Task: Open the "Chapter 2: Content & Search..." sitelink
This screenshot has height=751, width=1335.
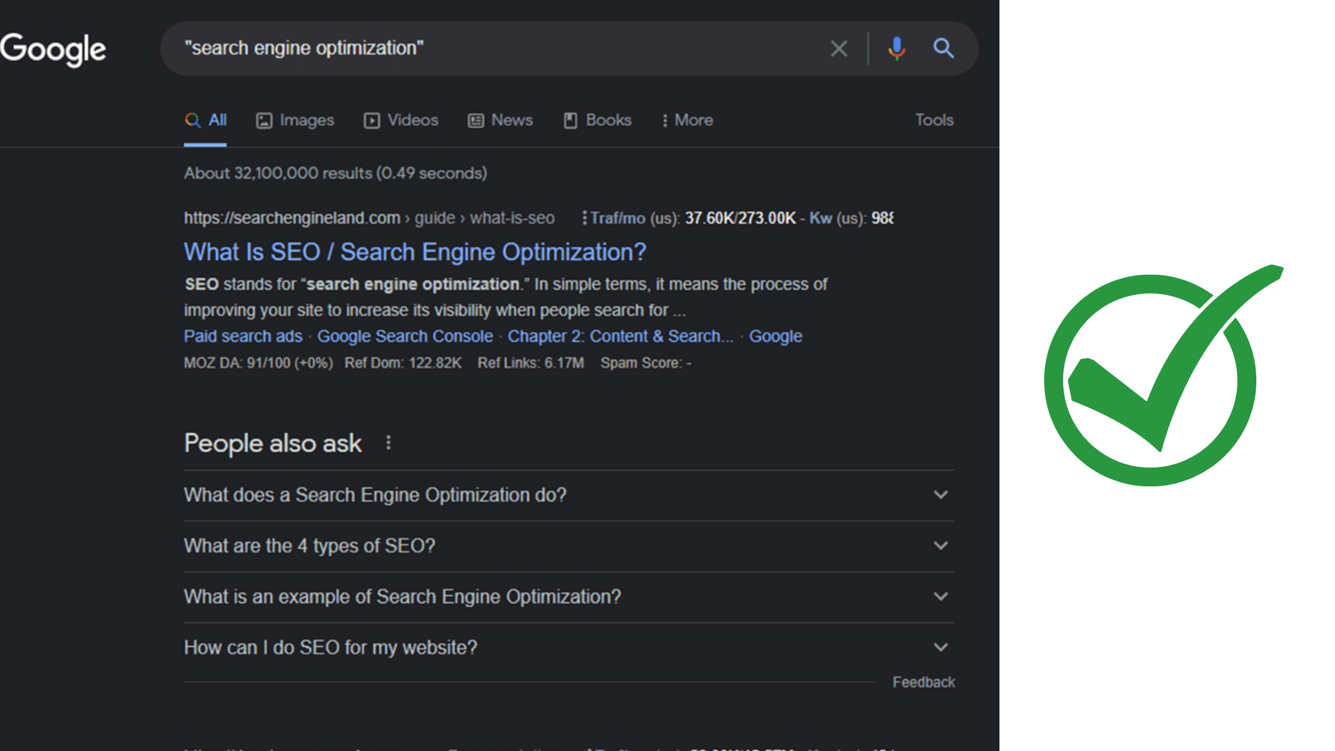Action: coord(620,336)
